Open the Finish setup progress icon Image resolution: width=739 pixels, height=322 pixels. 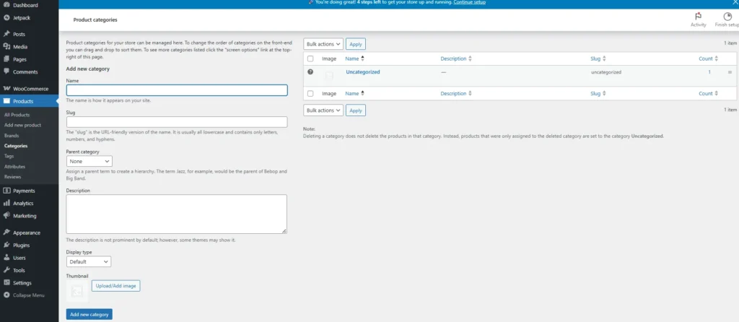[x=727, y=16]
